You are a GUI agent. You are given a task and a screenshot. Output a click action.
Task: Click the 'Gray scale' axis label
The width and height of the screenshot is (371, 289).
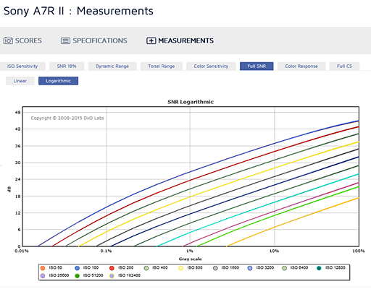[191, 259]
